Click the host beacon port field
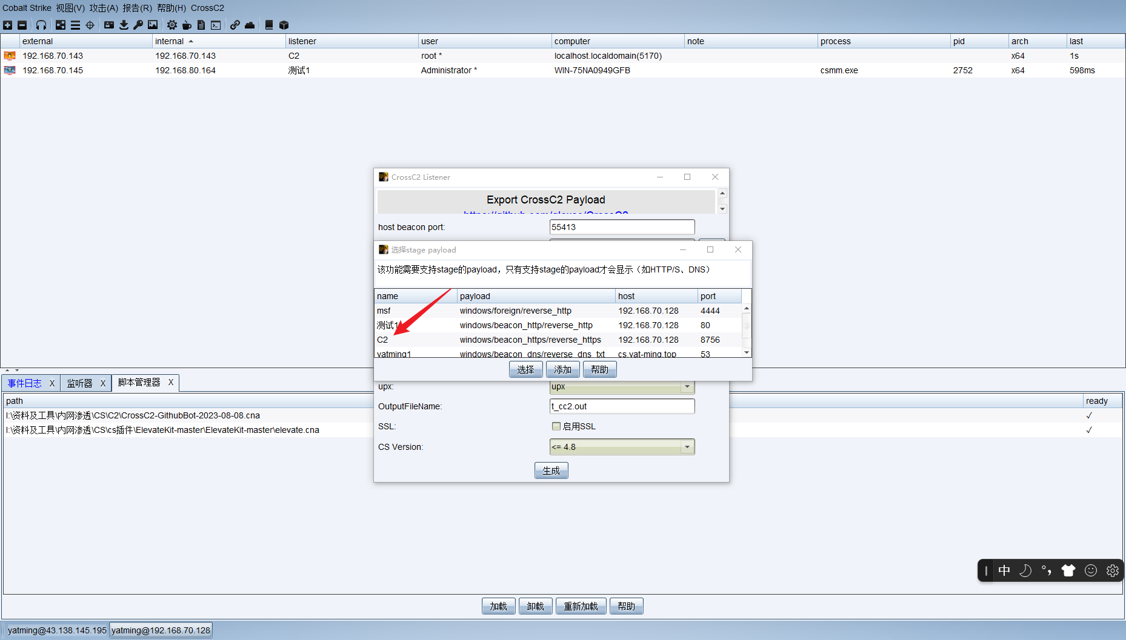 (622, 227)
